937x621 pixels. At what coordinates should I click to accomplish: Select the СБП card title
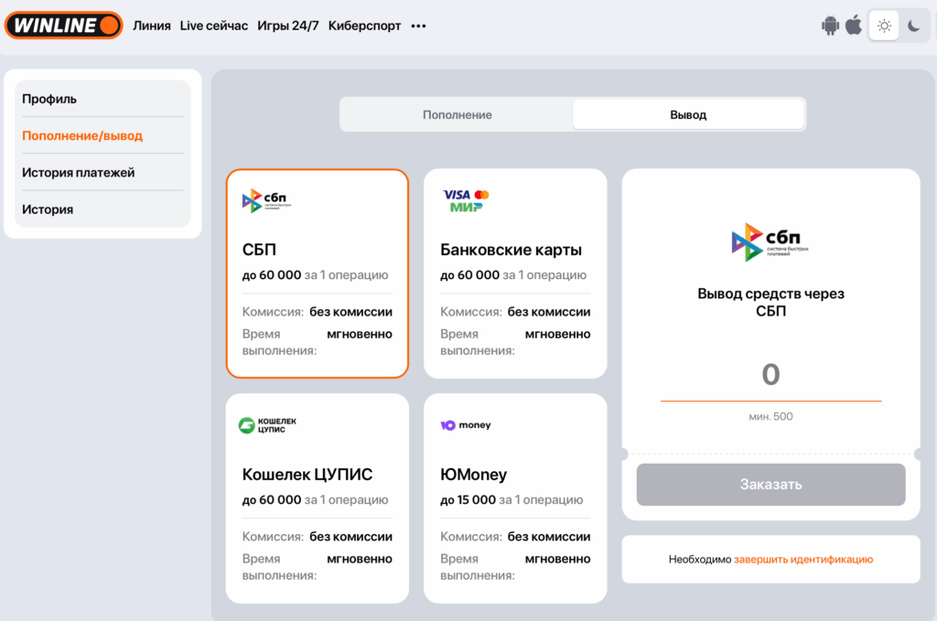(x=259, y=250)
